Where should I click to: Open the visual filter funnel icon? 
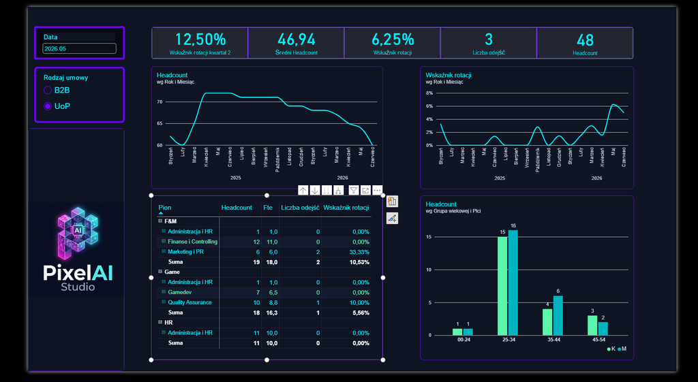click(354, 191)
